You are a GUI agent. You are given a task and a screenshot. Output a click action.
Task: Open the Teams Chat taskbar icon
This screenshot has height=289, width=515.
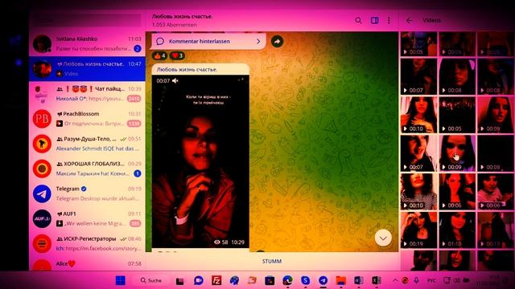pyautogui.click(x=199, y=280)
